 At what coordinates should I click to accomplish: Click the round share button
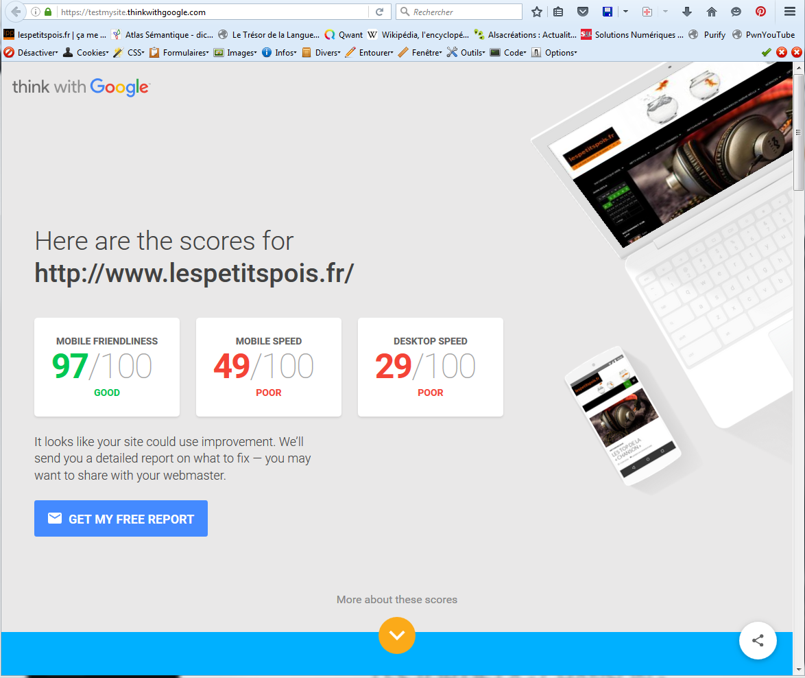(758, 641)
